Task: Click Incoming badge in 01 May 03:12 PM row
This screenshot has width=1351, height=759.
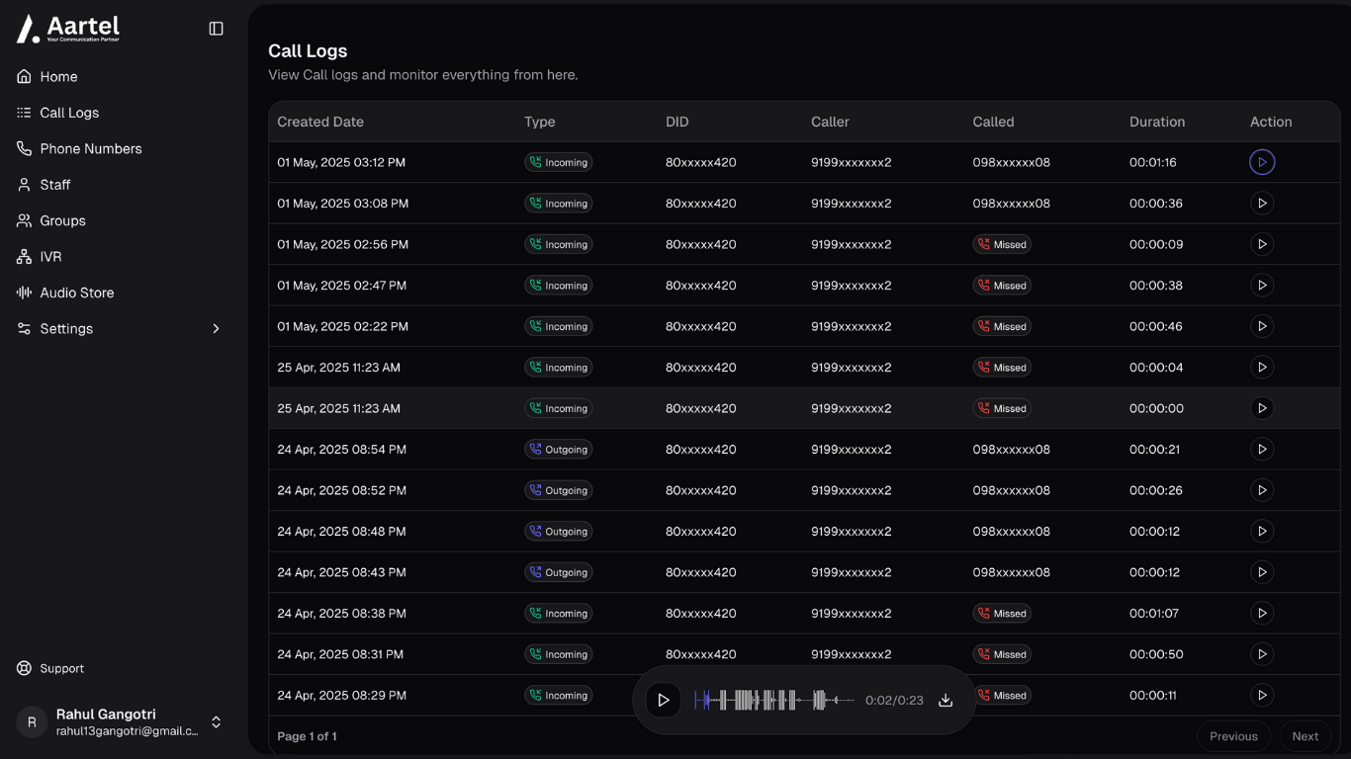Action: click(558, 162)
